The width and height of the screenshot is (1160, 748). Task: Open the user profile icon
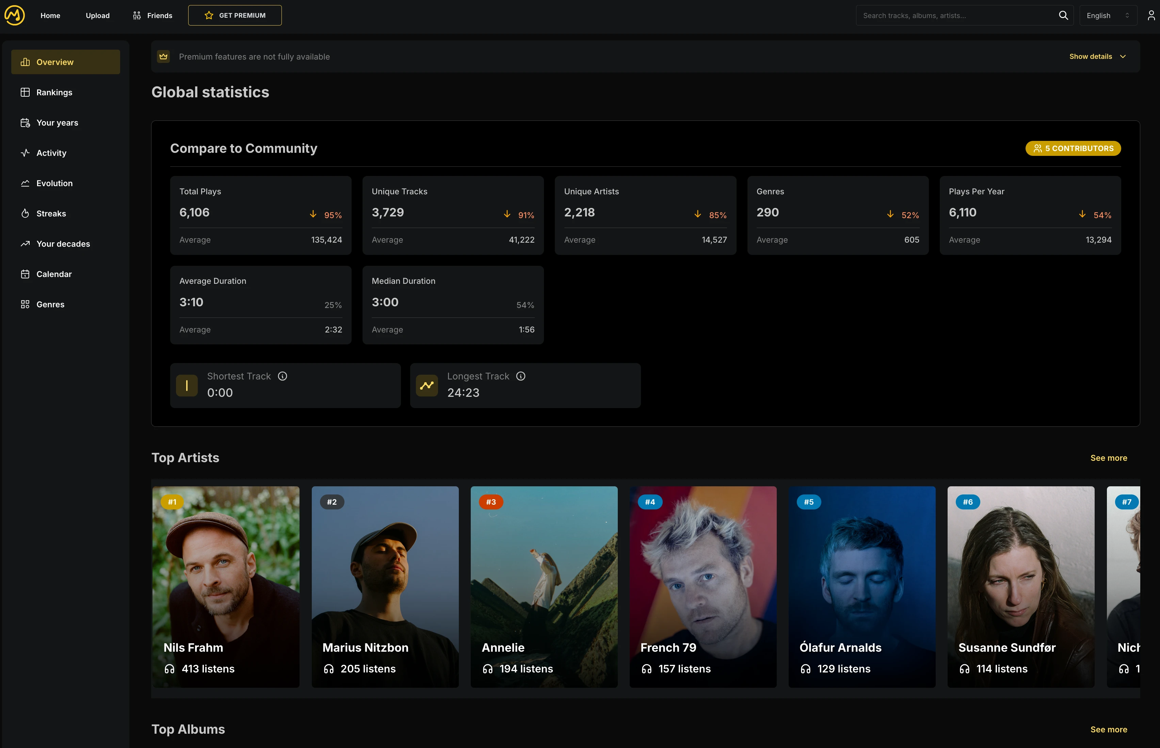coord(1151,15)
